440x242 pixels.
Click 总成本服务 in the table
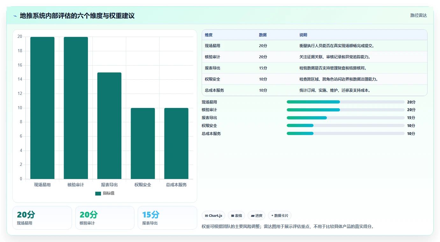(x=214, y=90)
